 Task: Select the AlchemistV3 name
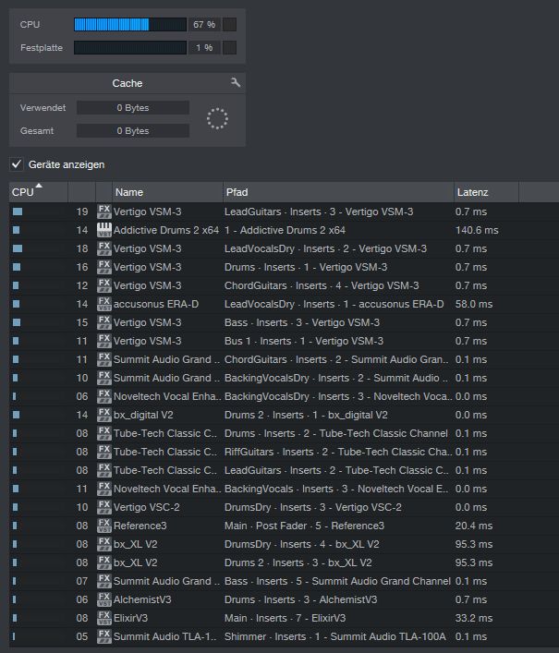142,599
